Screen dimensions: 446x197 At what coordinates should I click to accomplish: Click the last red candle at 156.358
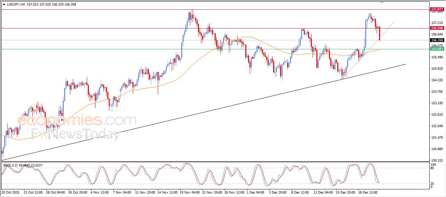coord(379,34)
